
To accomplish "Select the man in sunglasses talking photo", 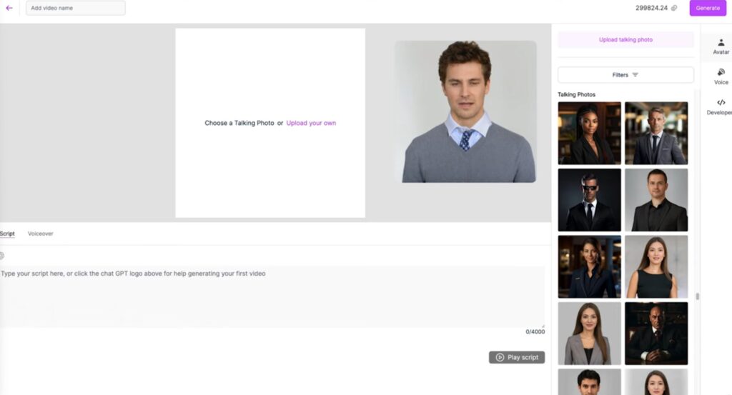I will [589, 200].
